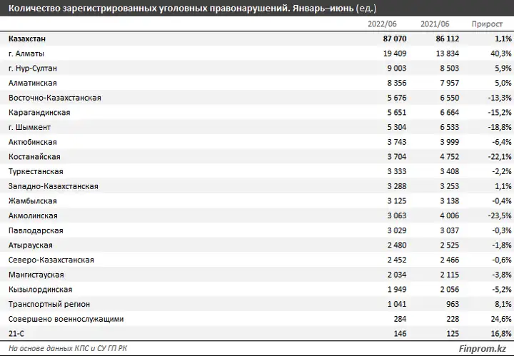Screen dimensions: 514x356
Task: Select the Западно-Казахстанская row label
Action: click(54, 186)
